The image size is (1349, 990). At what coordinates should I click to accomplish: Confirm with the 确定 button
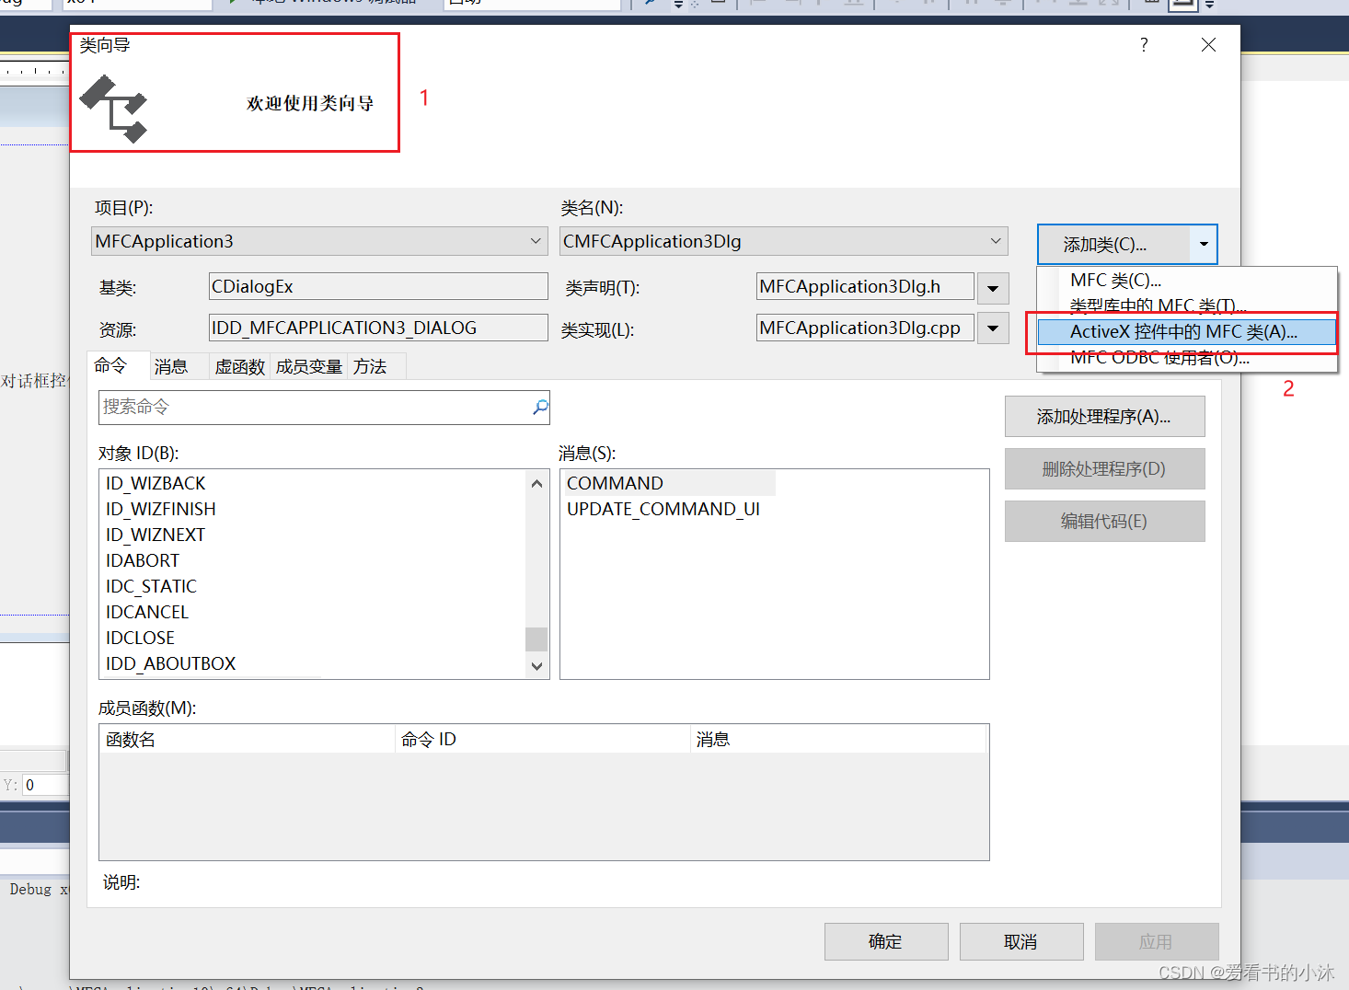886,941
